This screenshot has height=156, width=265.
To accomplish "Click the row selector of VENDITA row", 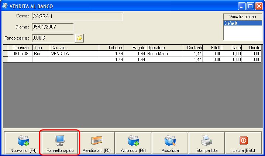I will [x=6, y=54].
